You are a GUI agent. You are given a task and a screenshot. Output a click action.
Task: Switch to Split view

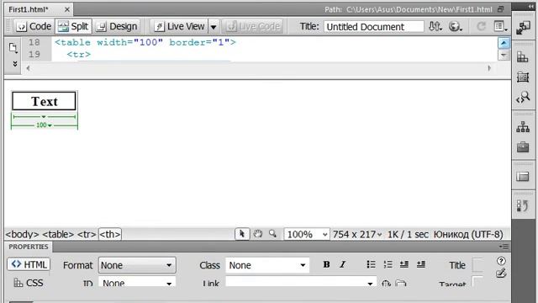[x=73, y=26]
